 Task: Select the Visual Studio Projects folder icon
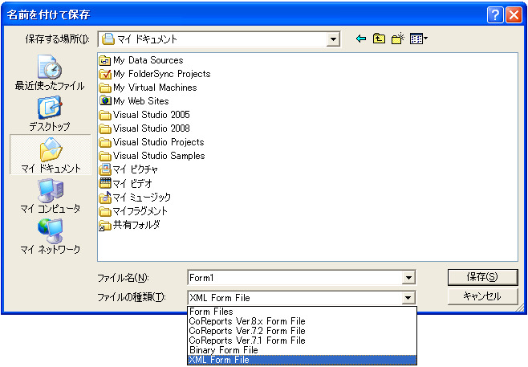point(105,143)
